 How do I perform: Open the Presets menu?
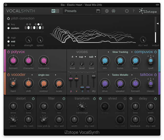click(79, 11)
